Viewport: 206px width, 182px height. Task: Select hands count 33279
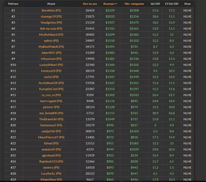click(x=90, y=125)
